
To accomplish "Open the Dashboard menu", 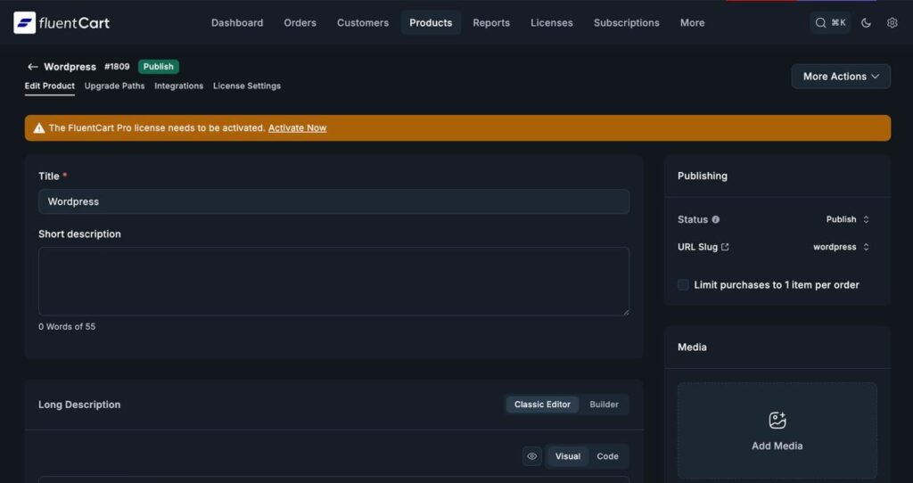I will click(x=237, y=22).
